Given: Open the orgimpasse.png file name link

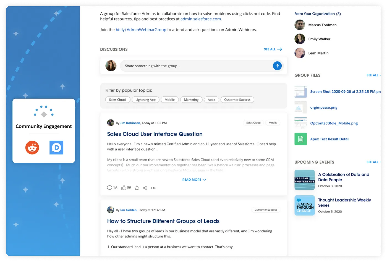Looking at the screenshot, I should pyautogui.click(x=324, y=107).
